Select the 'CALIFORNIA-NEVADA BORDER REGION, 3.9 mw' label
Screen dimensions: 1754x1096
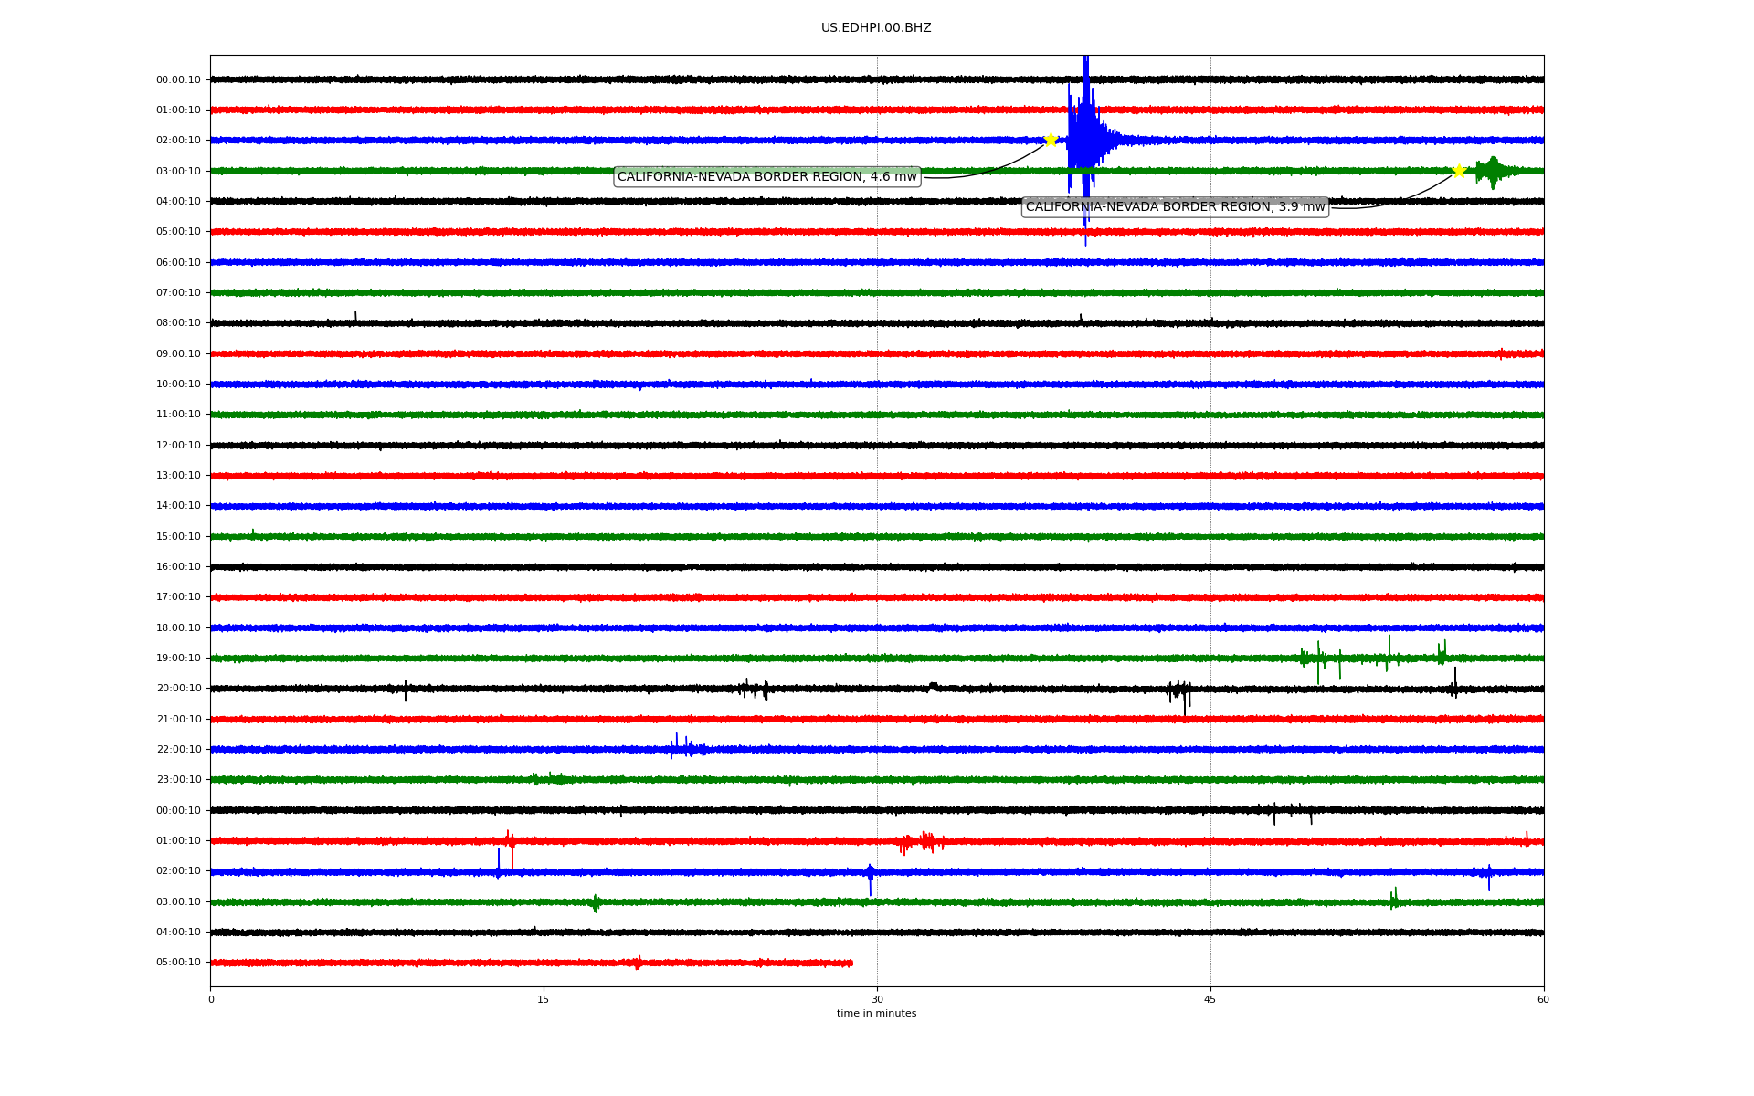(1176, 207)
